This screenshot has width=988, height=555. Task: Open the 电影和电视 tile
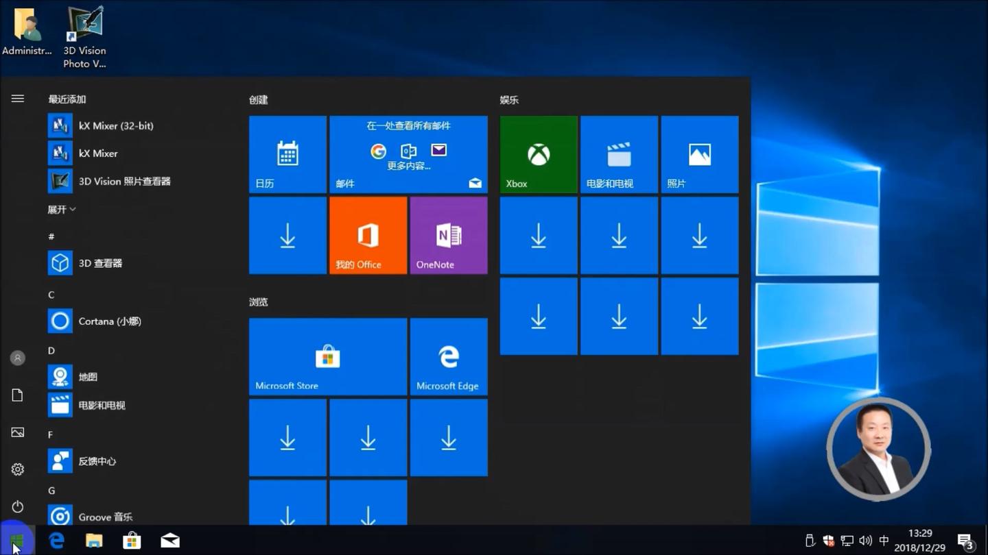click(x=619, y=154)
